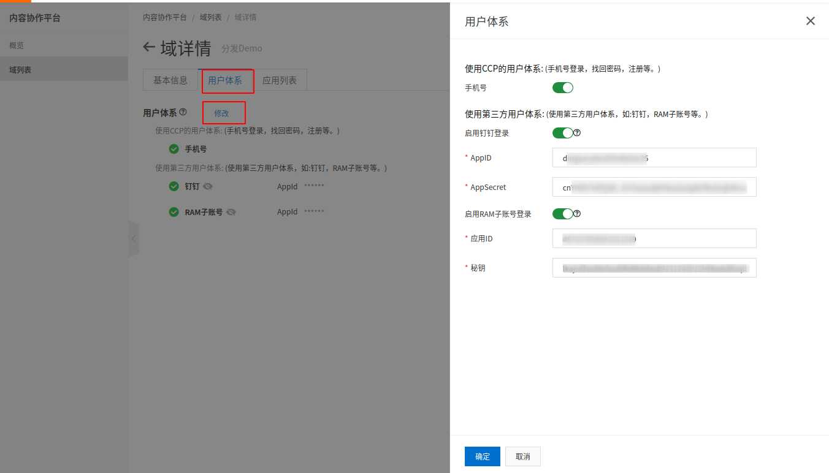Viewport: 829px width, 473px height.
Task: Click the 修改 link
Action: click(x=221, y=113)
